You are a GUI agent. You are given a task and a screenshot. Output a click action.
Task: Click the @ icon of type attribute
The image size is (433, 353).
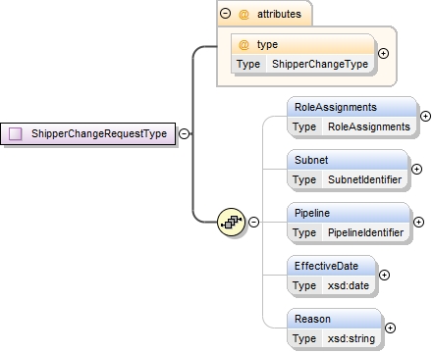tap(244, 44)
